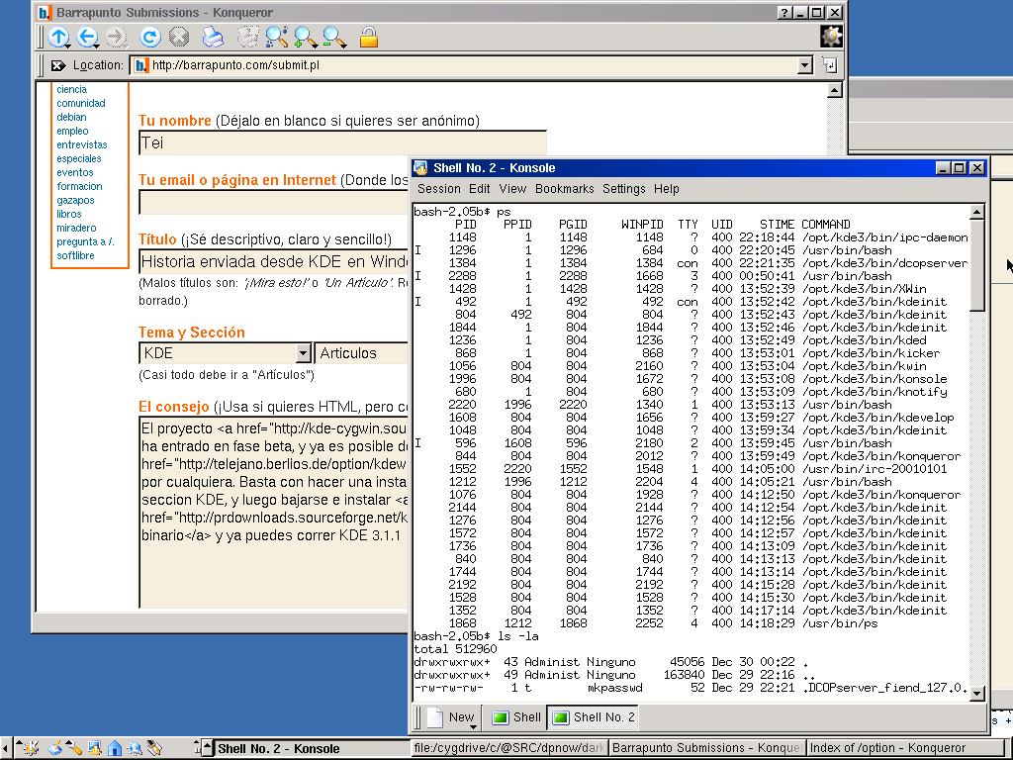Click the Konqueror window title icon
The height and width of the screenshot is (760, 1013).
(x=45, y=12)
